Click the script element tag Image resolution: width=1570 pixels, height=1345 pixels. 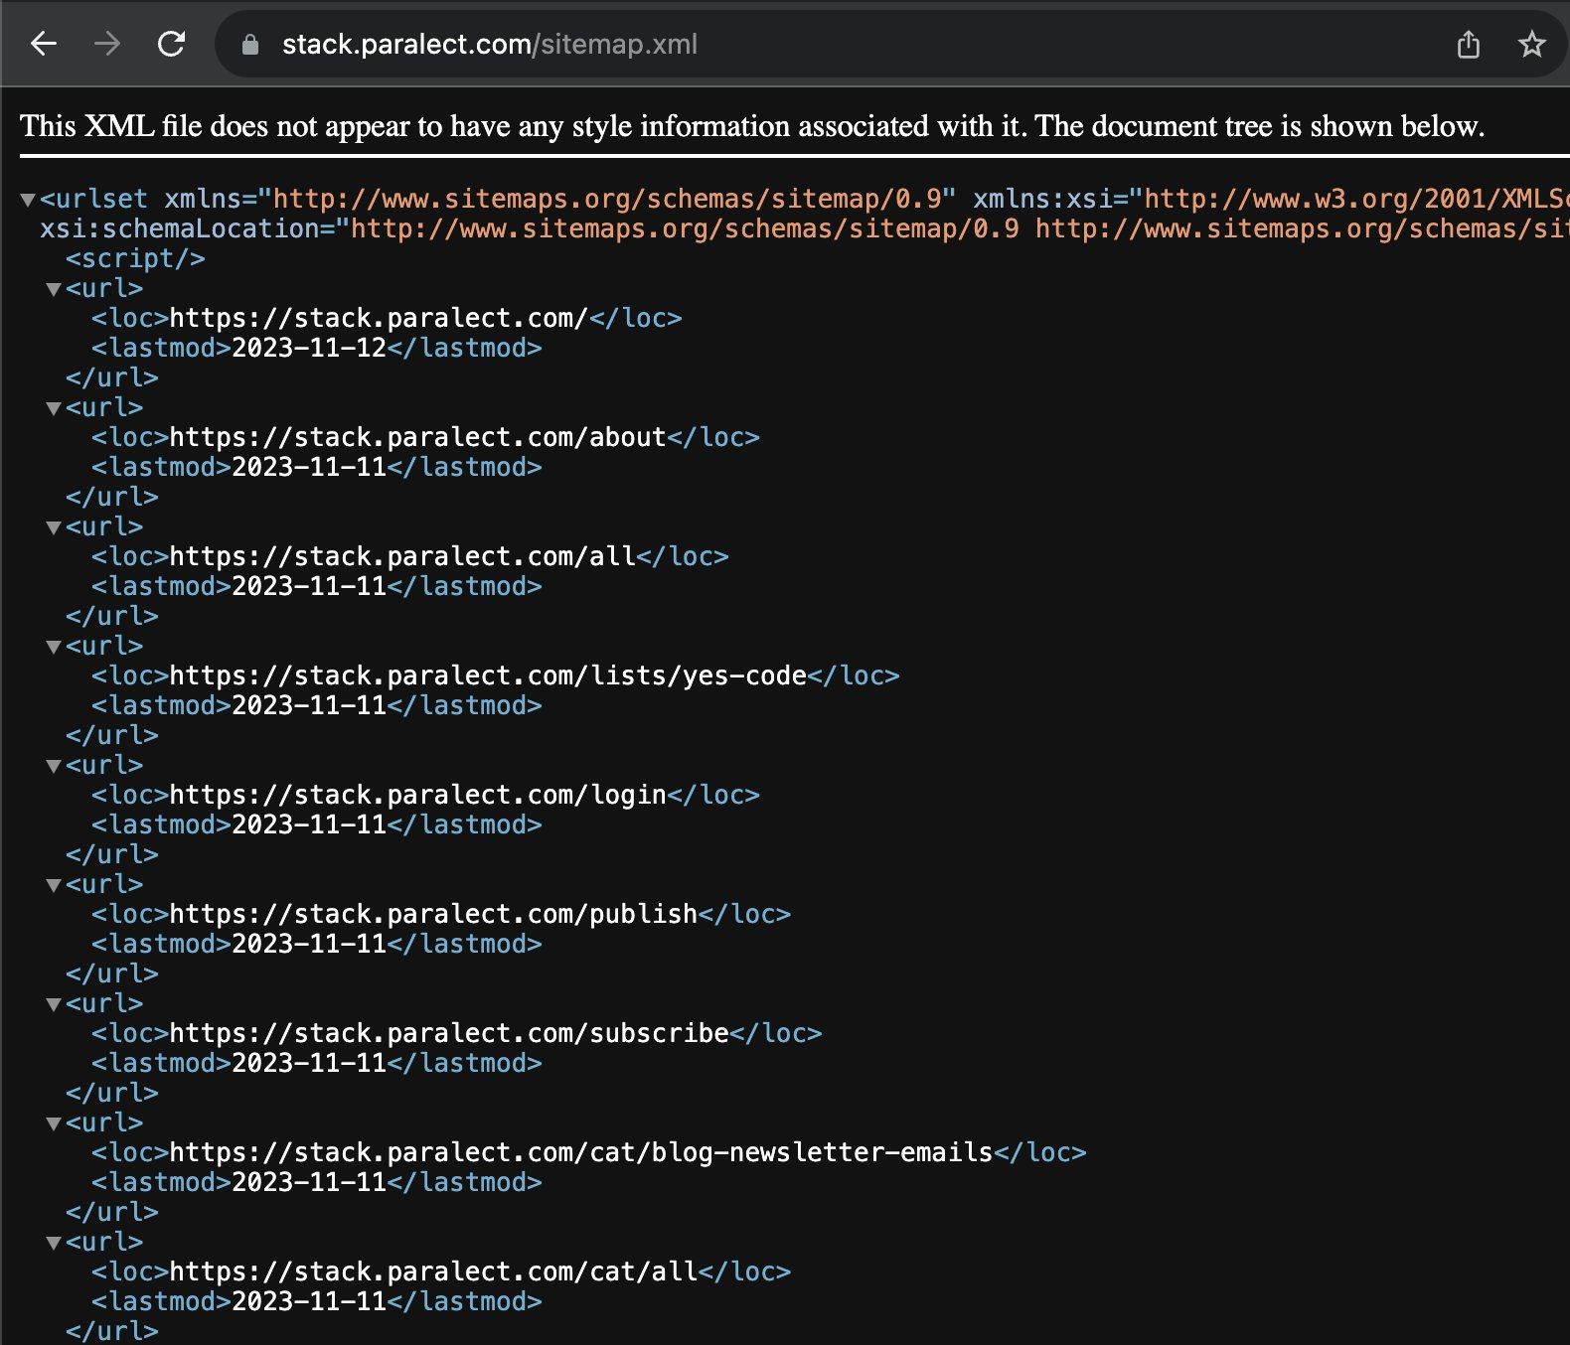coord(135,258)
